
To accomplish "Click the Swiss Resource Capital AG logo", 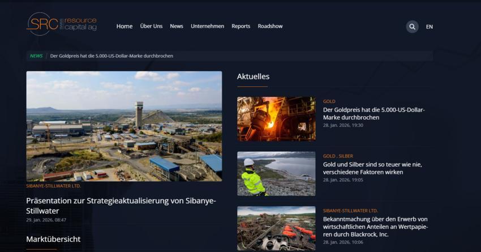I will tap(62, 24).
